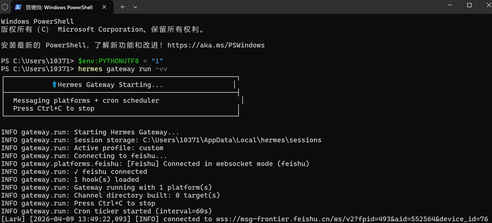
Task: Click the PowerShell icon on the tab
Action: point(18,7)
